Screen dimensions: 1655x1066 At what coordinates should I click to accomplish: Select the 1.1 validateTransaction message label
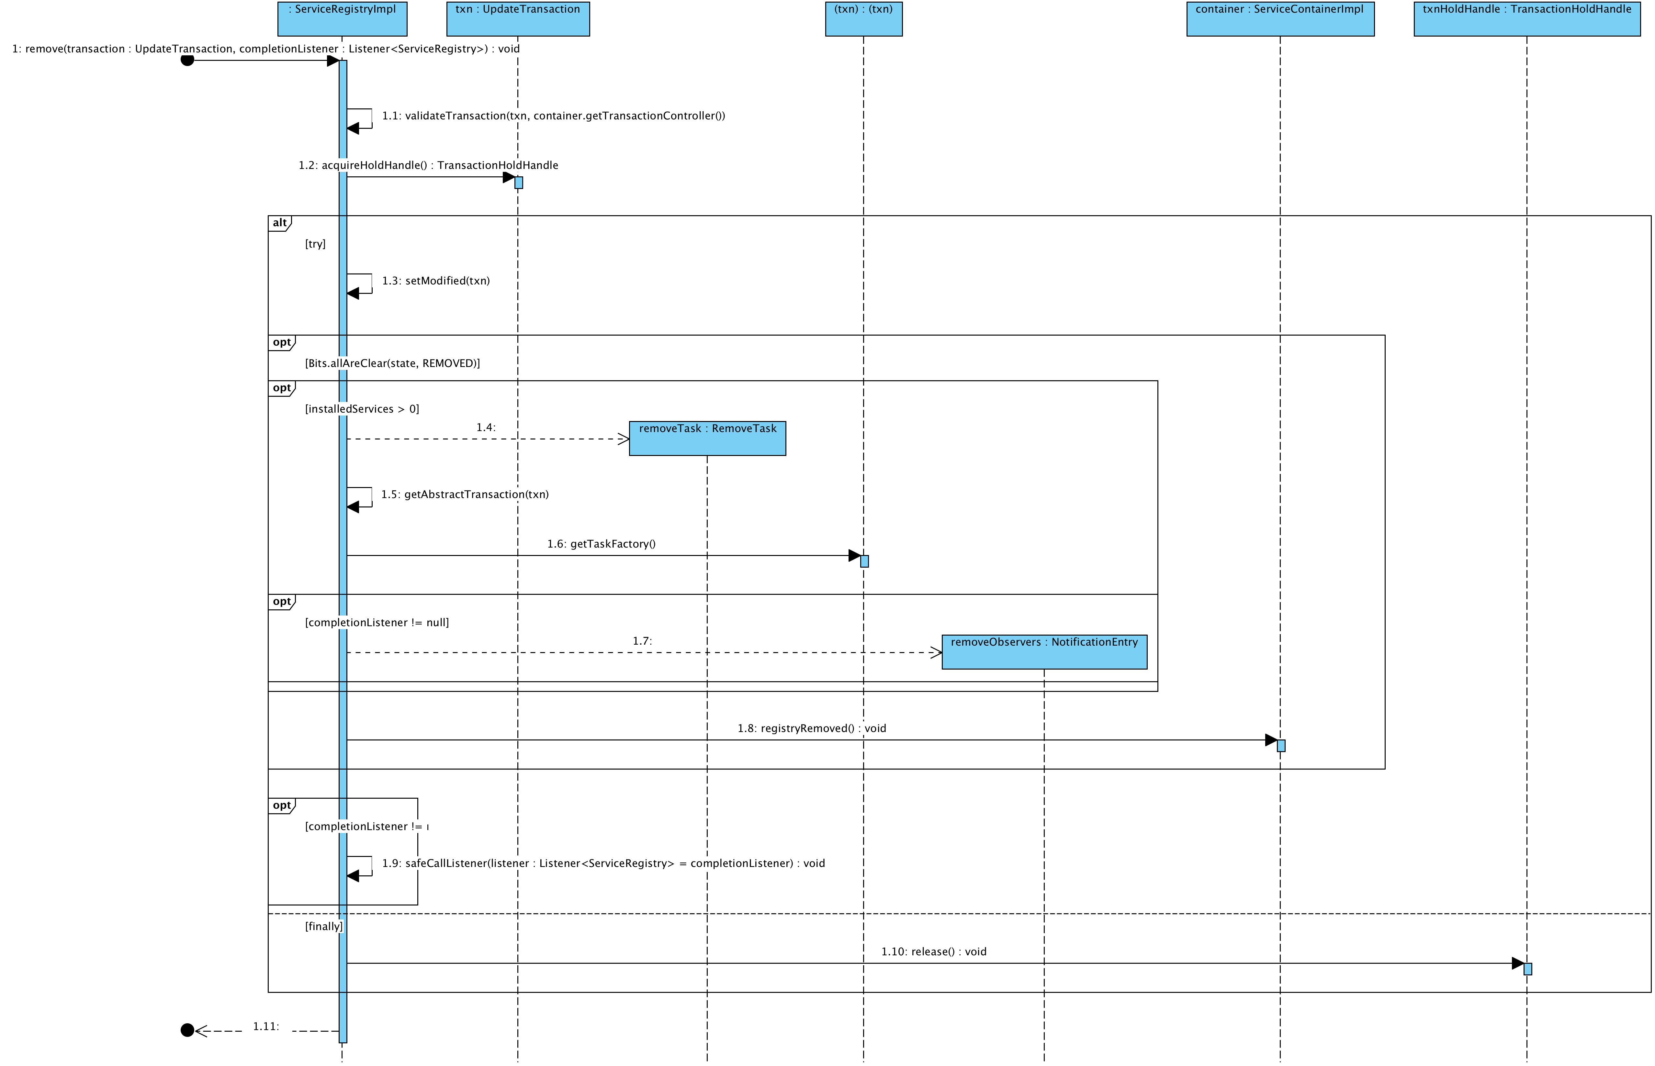(x=553, y=116)
